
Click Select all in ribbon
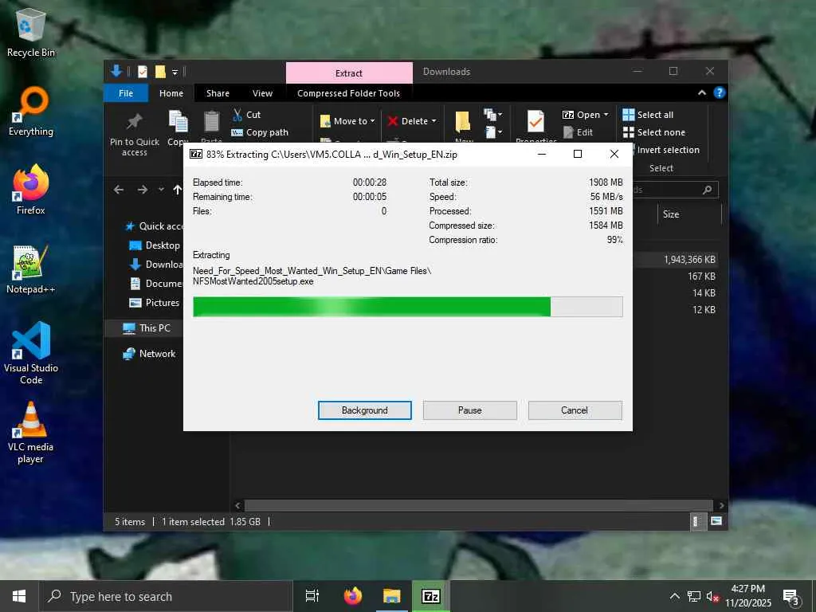(648, 115)
